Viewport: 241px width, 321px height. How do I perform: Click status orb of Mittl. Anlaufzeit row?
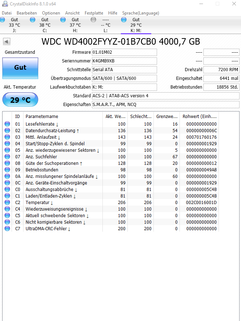[7, 137]
